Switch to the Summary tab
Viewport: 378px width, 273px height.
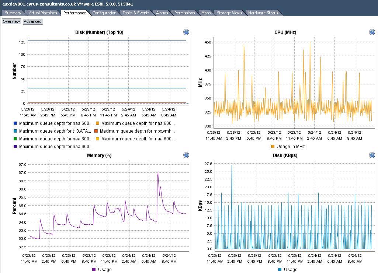pos(13,13)
